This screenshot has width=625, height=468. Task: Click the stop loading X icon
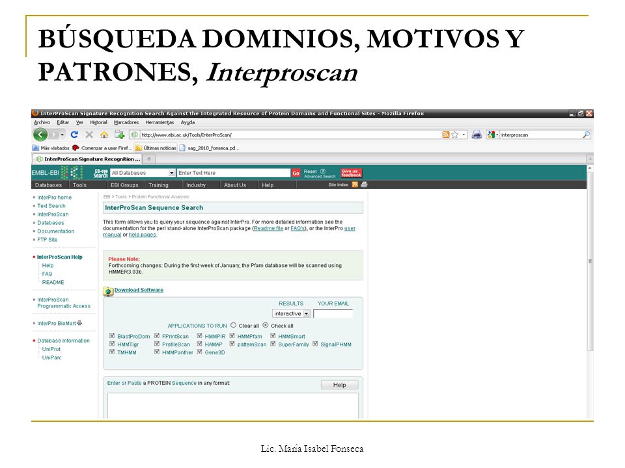coord(89,135)
